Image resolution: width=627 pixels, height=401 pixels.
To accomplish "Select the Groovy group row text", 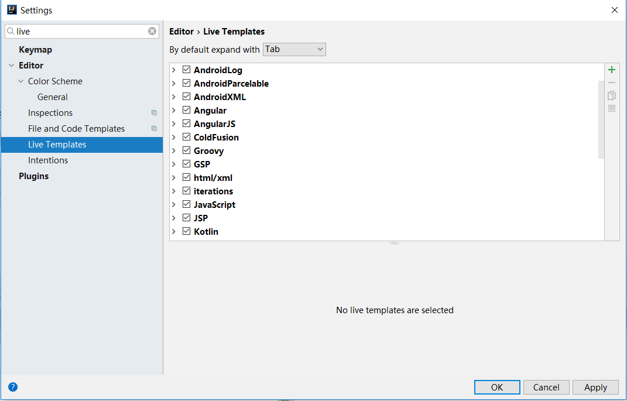I will [x=209, y=151].
